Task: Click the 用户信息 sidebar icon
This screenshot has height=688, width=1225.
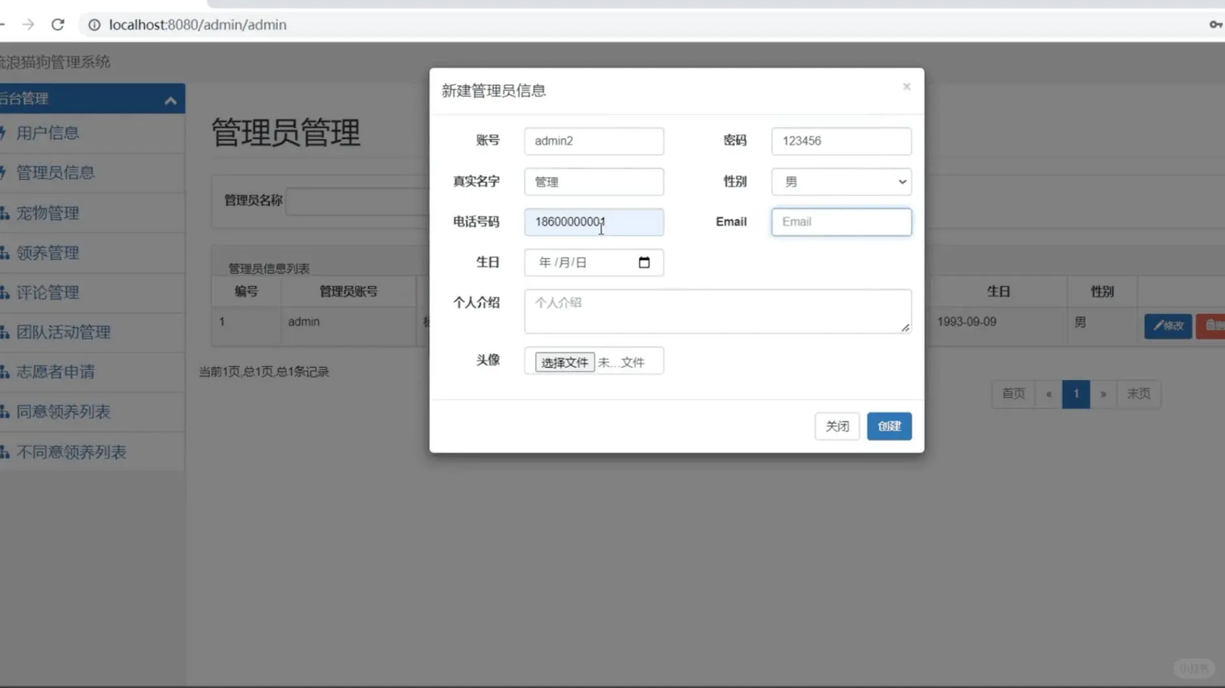Action: 5,133
